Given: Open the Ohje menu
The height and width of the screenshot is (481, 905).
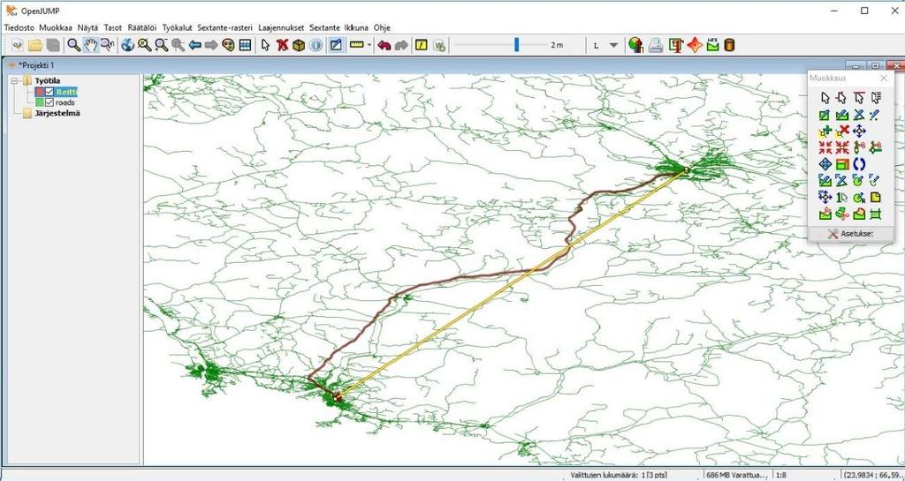Looking at the screenshot, I should pyautogui.click(x=382, y=27).
